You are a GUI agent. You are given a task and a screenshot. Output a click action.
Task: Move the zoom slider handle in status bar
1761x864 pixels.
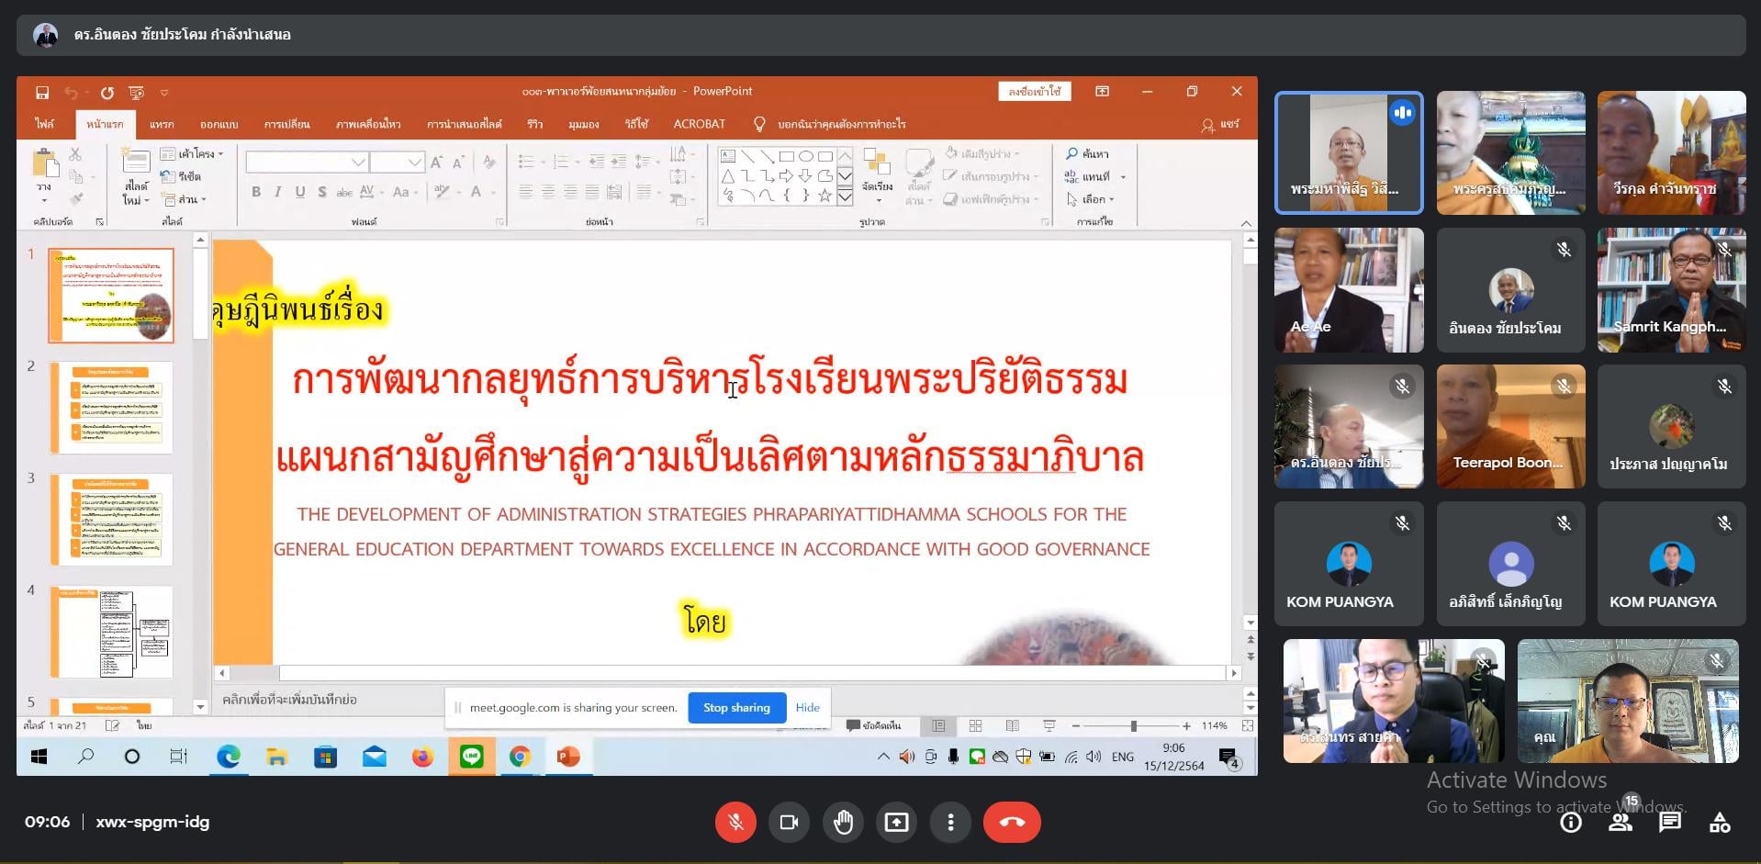(1134, 725)
